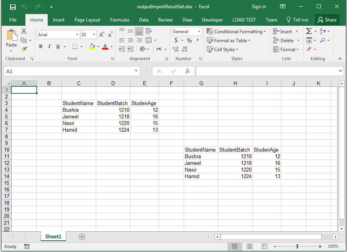Apply the red Font Color A
Image resolution: width=347 pixels, height=252 pixels.
[x=105, y=46]
